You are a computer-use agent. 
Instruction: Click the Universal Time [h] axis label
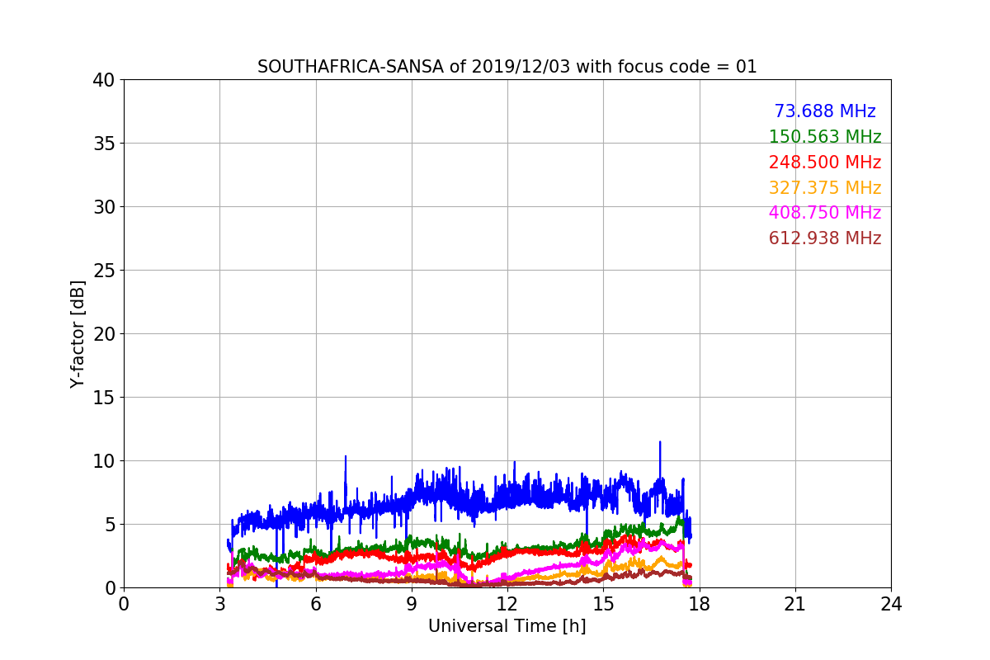[507, 626]
